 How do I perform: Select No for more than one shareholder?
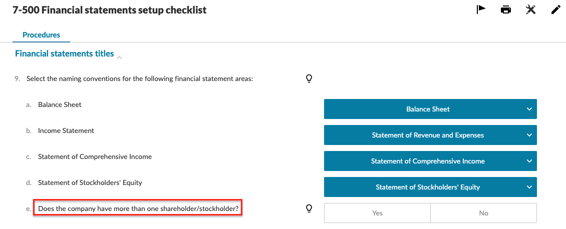click(x=483, y=213)
